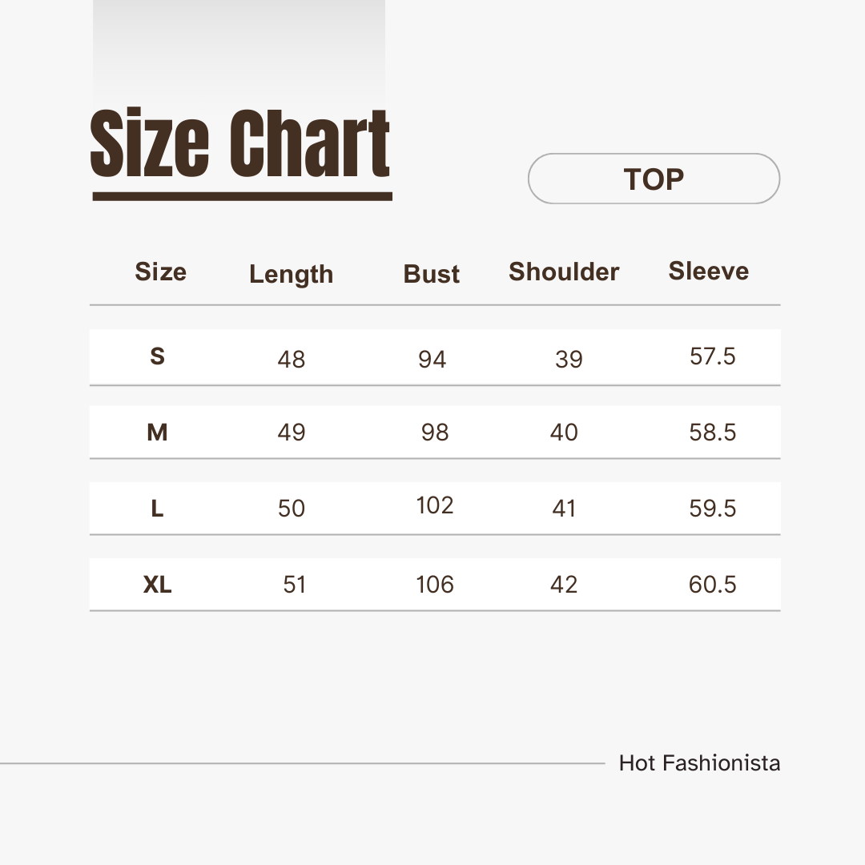Select sleeve value 57.5 in S row
Image resolution: width=865 pixels, height=865 pixels.
pyautogui.click(x=712, y=356)
